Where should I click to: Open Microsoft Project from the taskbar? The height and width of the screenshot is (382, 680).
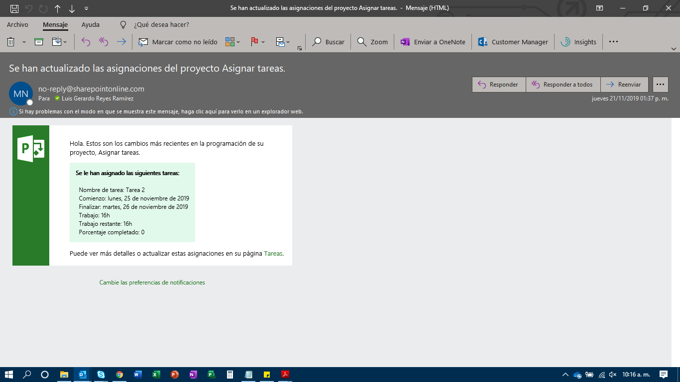click(211, 375)
